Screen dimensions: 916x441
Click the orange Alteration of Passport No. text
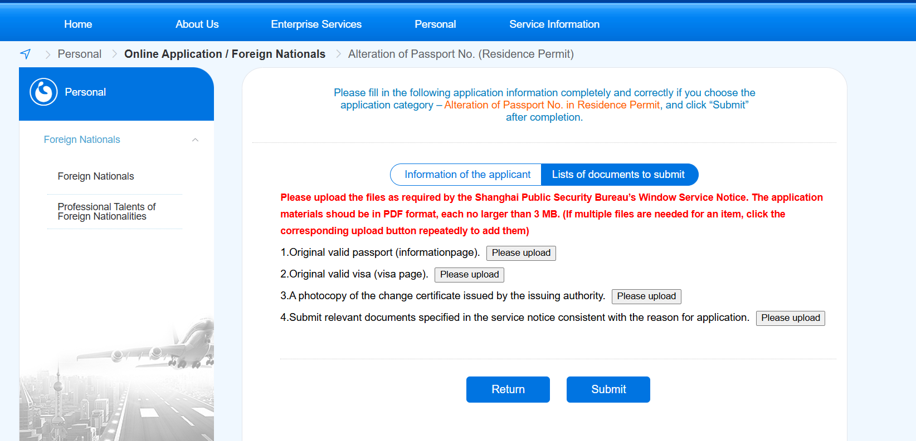(552, 105)
